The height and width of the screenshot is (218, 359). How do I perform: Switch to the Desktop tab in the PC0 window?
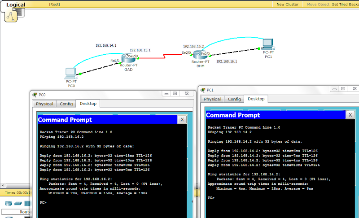click(x=88, y=104)
